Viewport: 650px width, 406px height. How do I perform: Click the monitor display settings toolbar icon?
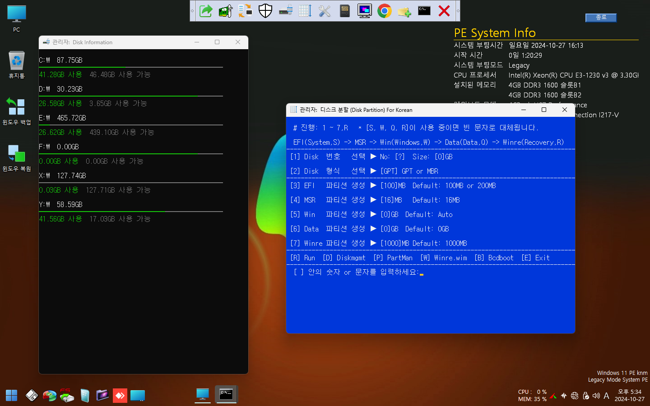point(365,11)
